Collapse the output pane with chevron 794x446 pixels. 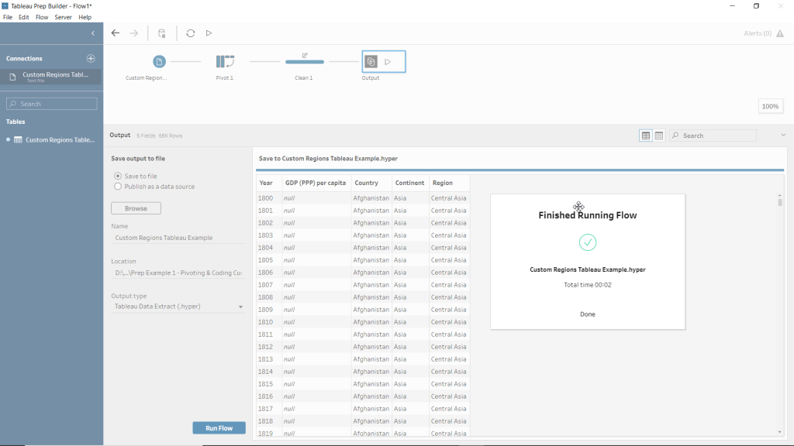click(783, 136)
